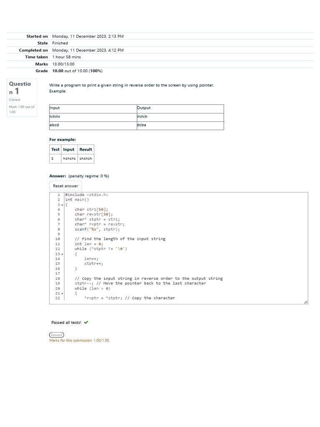
Task: Click into the code editor at #include line
Action: tap(87, 195)
